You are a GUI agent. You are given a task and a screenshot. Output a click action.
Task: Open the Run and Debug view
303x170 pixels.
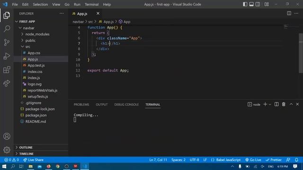pos(7,56)
